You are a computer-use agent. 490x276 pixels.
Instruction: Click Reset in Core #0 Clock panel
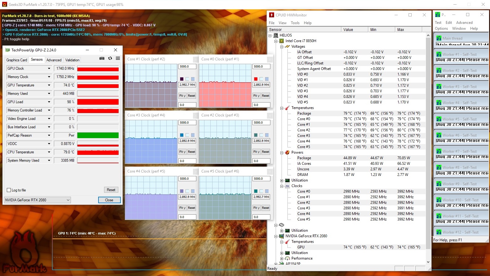[x=266, y=96]
